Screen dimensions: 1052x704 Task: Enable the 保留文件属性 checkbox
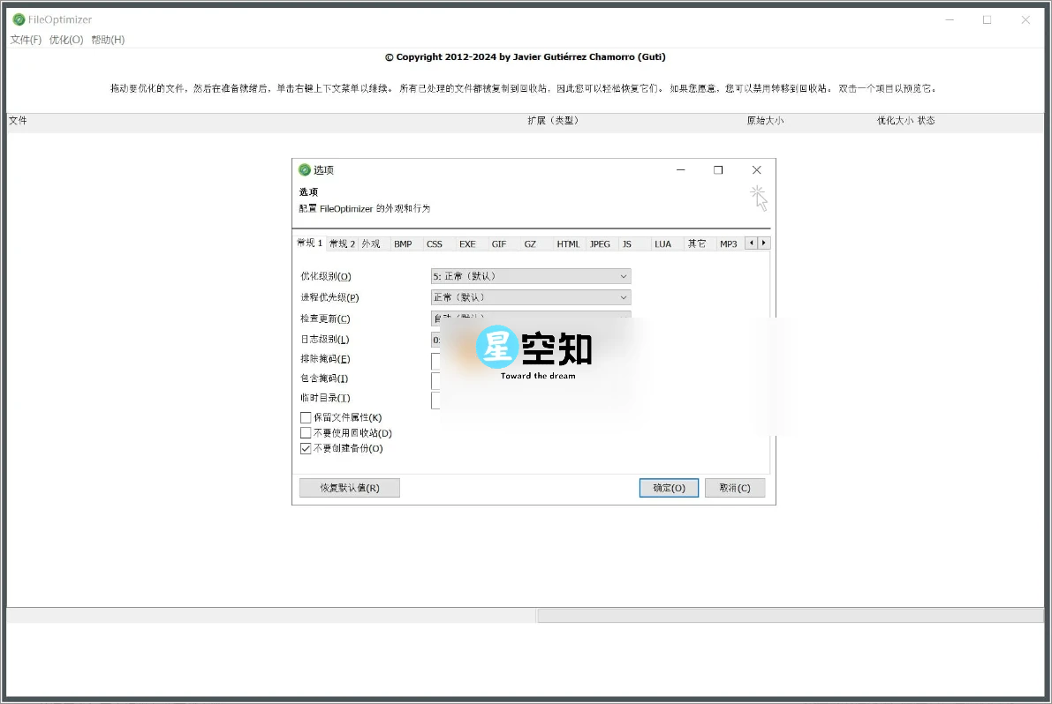tap(306, 416)
